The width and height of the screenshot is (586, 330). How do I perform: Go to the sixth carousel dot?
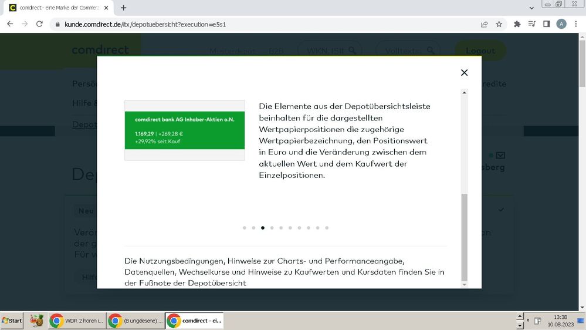coord(290,228)
